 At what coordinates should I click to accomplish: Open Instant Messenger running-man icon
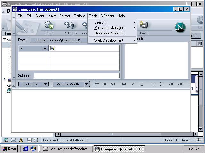(21, 140)
